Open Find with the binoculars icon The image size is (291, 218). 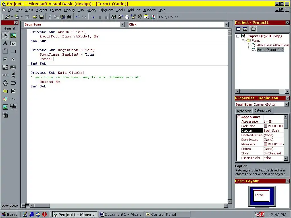(x=69, y=17)
